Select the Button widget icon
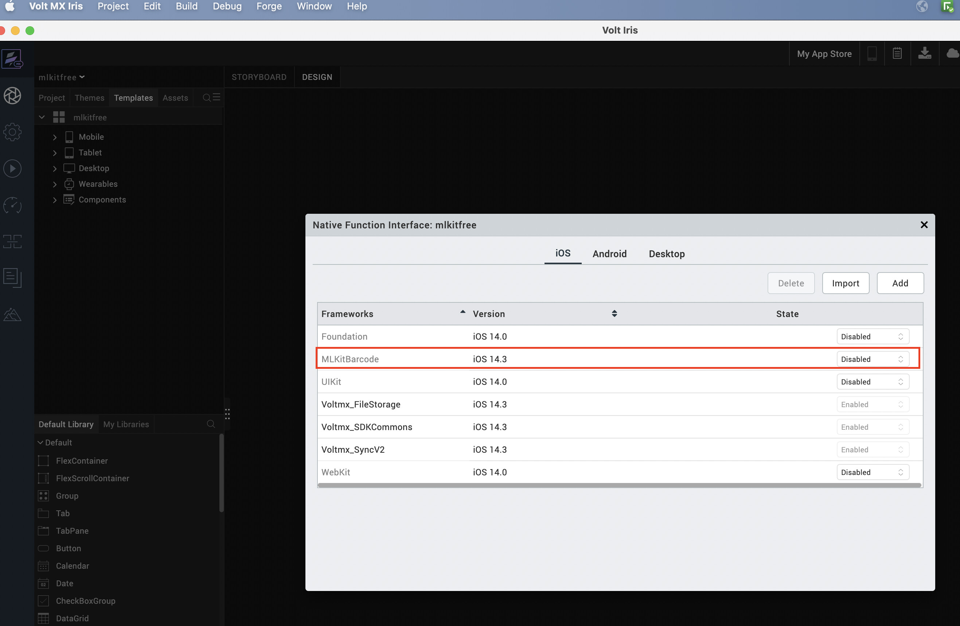Viewport: 960px width, 626px height. [x=43, y=548]
